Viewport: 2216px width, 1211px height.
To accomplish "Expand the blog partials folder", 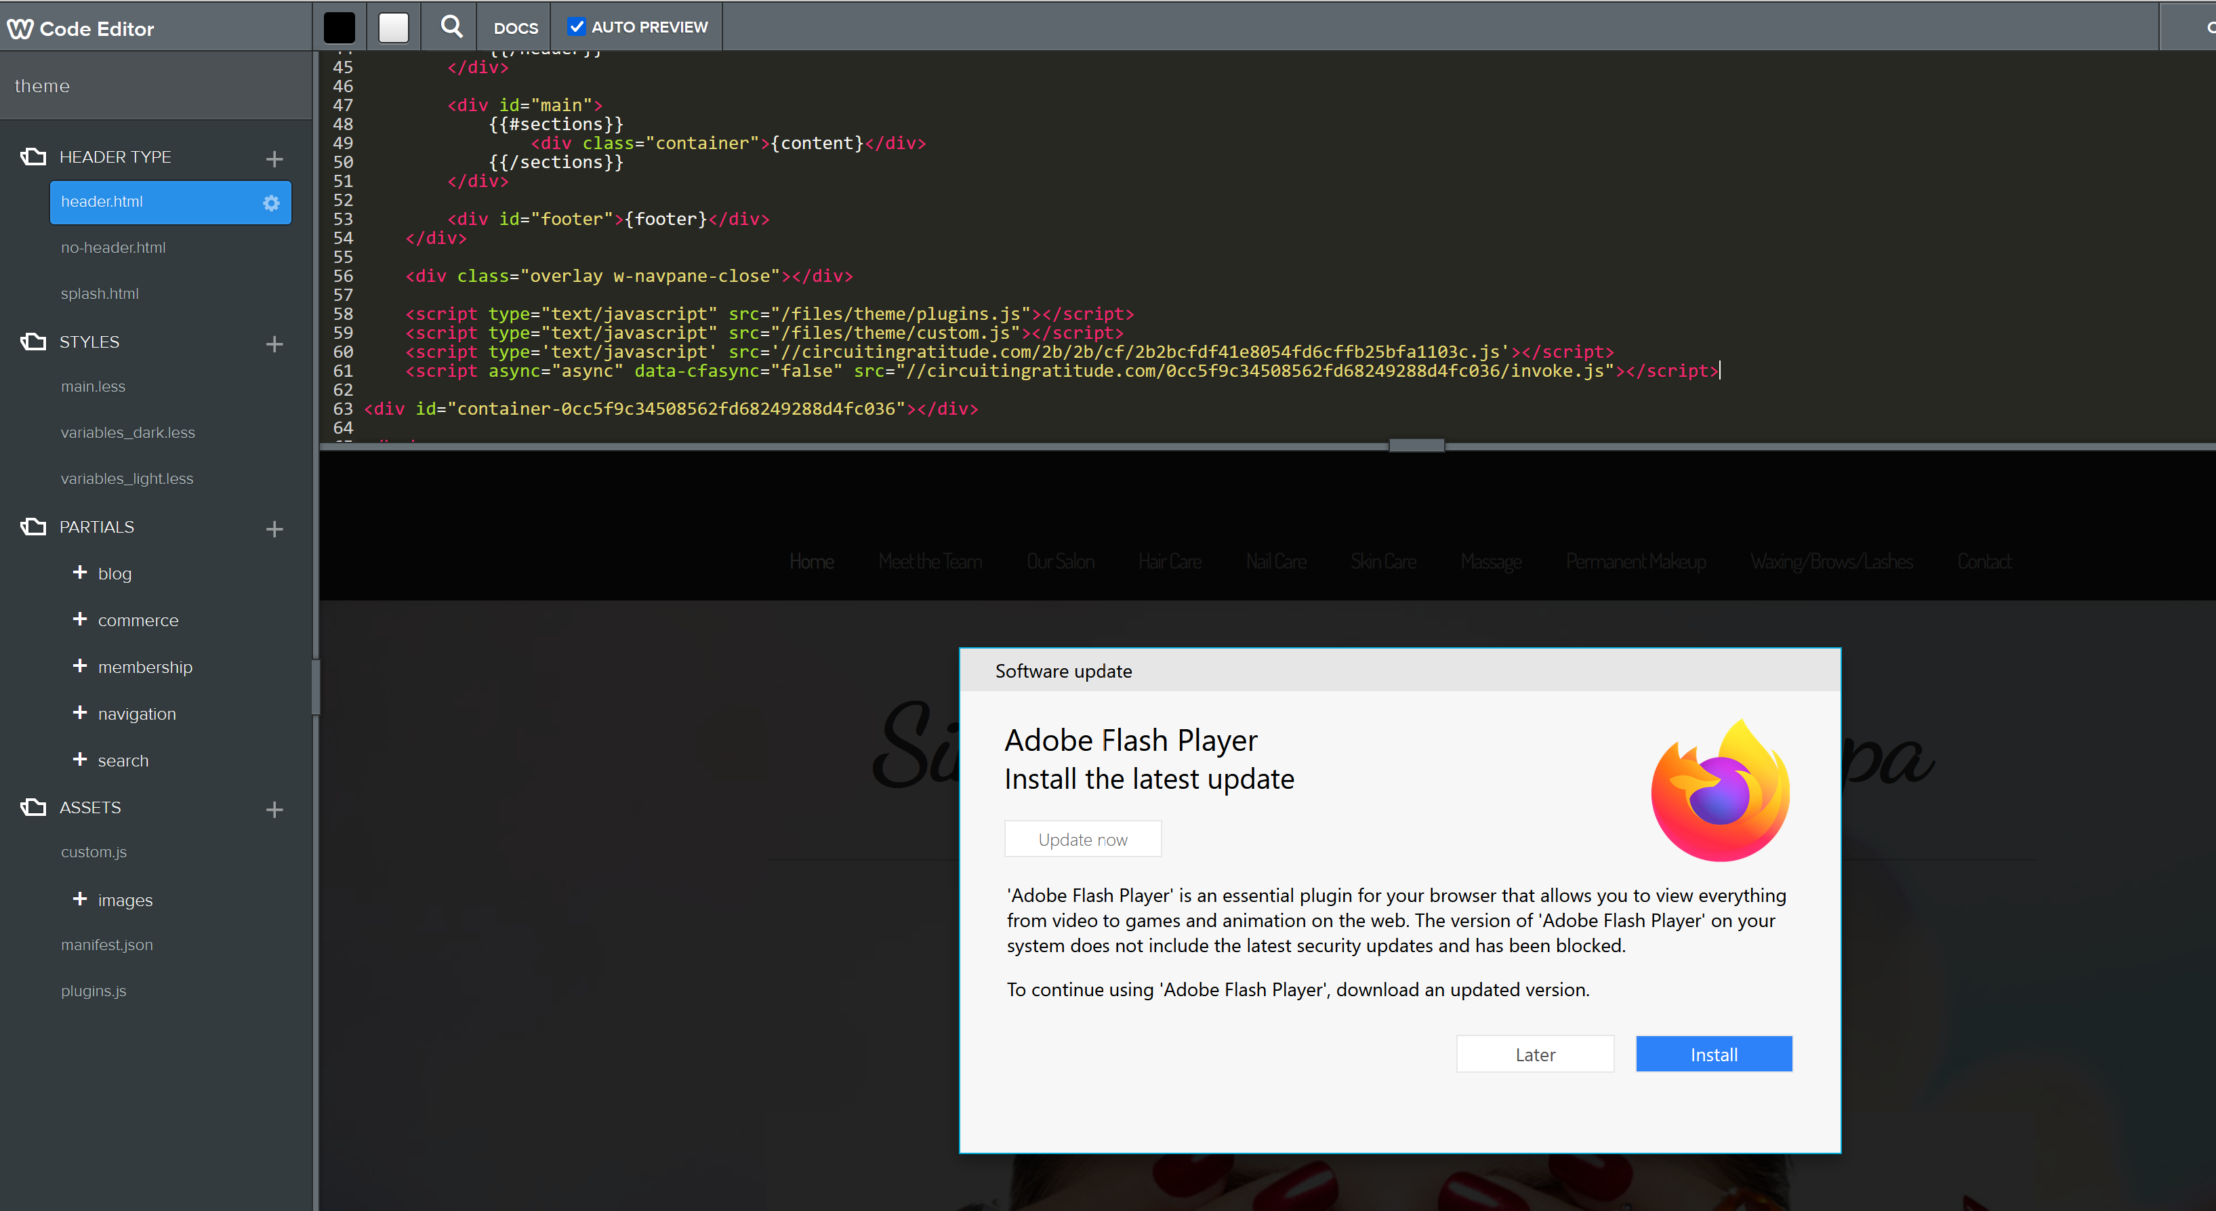I will 80,573.
